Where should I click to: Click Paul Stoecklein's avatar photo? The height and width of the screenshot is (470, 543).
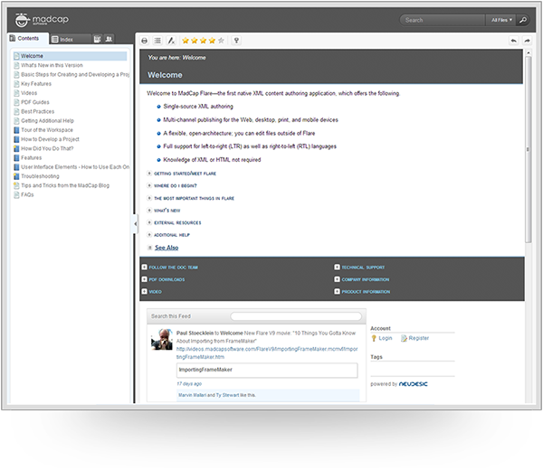pos(162,339)
